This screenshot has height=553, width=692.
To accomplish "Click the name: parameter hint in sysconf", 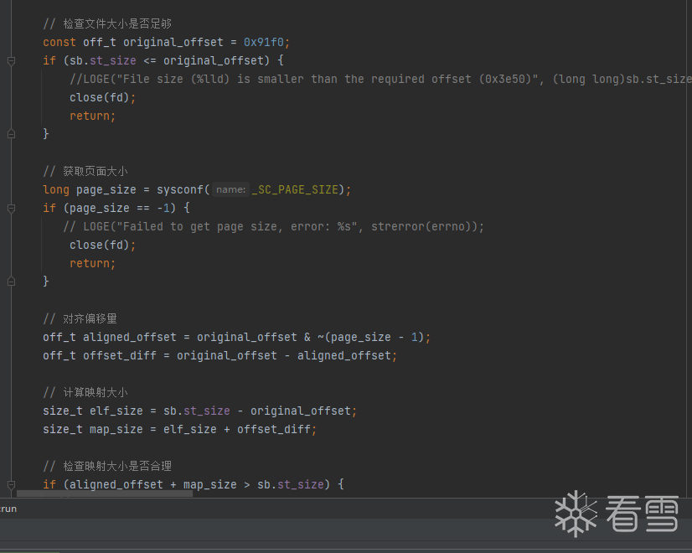I will pyautogui.click(x=230, y=189).
